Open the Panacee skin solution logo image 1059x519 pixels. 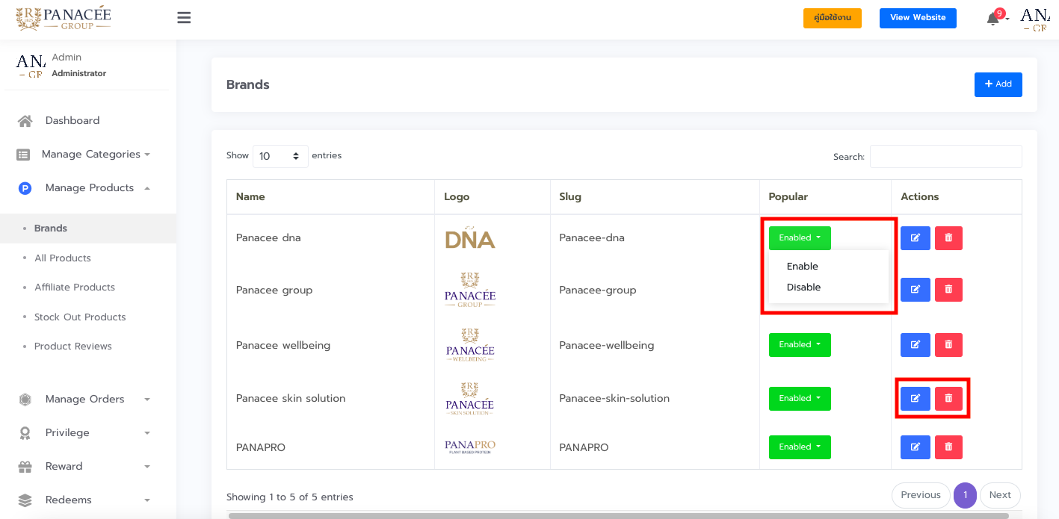pos(470,399)
